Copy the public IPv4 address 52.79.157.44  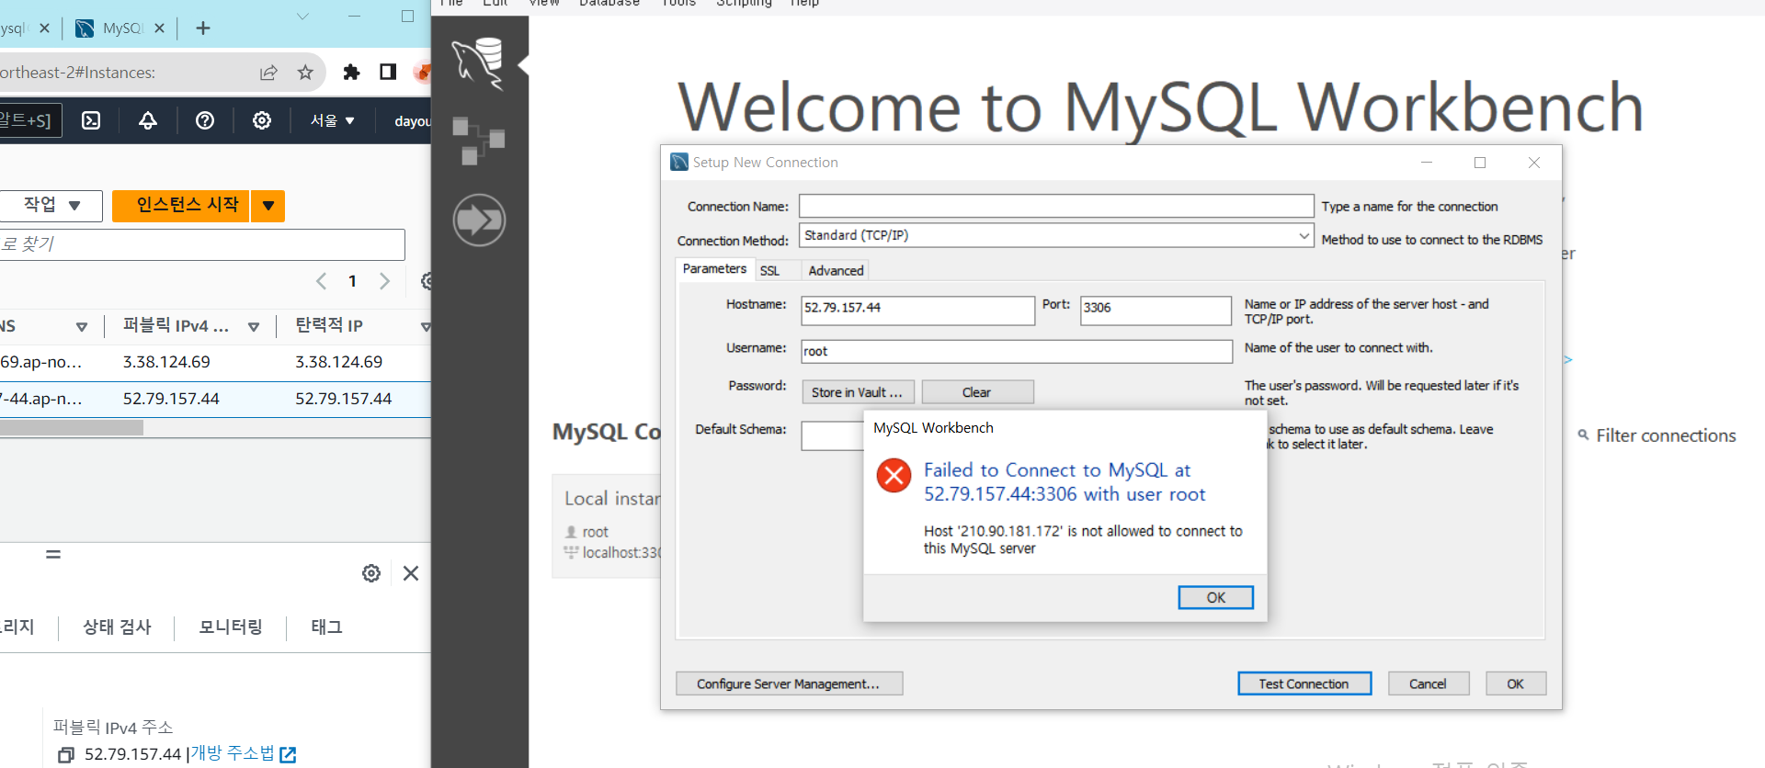coord(66,755)
